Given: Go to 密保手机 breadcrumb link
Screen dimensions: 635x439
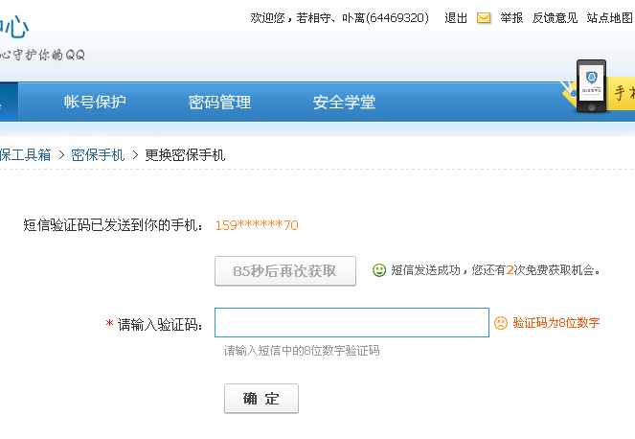Looking at the screenshot, I should 98,155.
